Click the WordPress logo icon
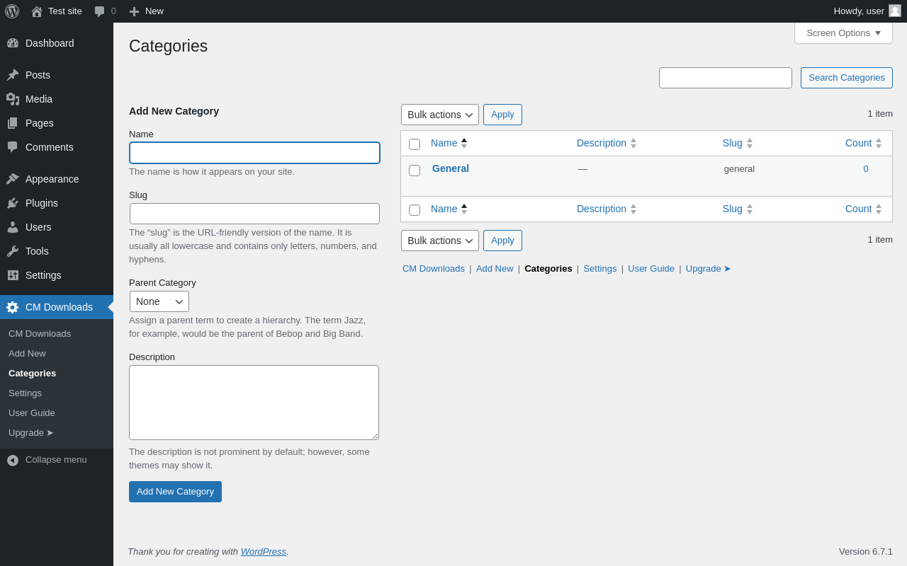This screenshot has height=566, width=907. click(x=12, y=11)
